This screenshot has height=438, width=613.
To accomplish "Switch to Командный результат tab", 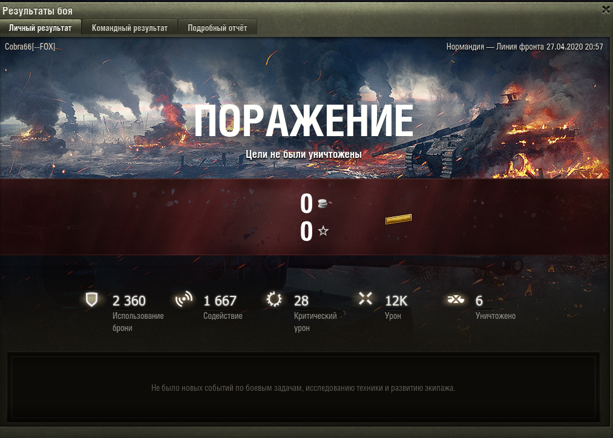I will (x=129, y=28).
